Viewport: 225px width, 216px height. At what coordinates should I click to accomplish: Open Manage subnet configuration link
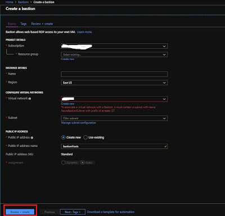(x=79, y=123)
